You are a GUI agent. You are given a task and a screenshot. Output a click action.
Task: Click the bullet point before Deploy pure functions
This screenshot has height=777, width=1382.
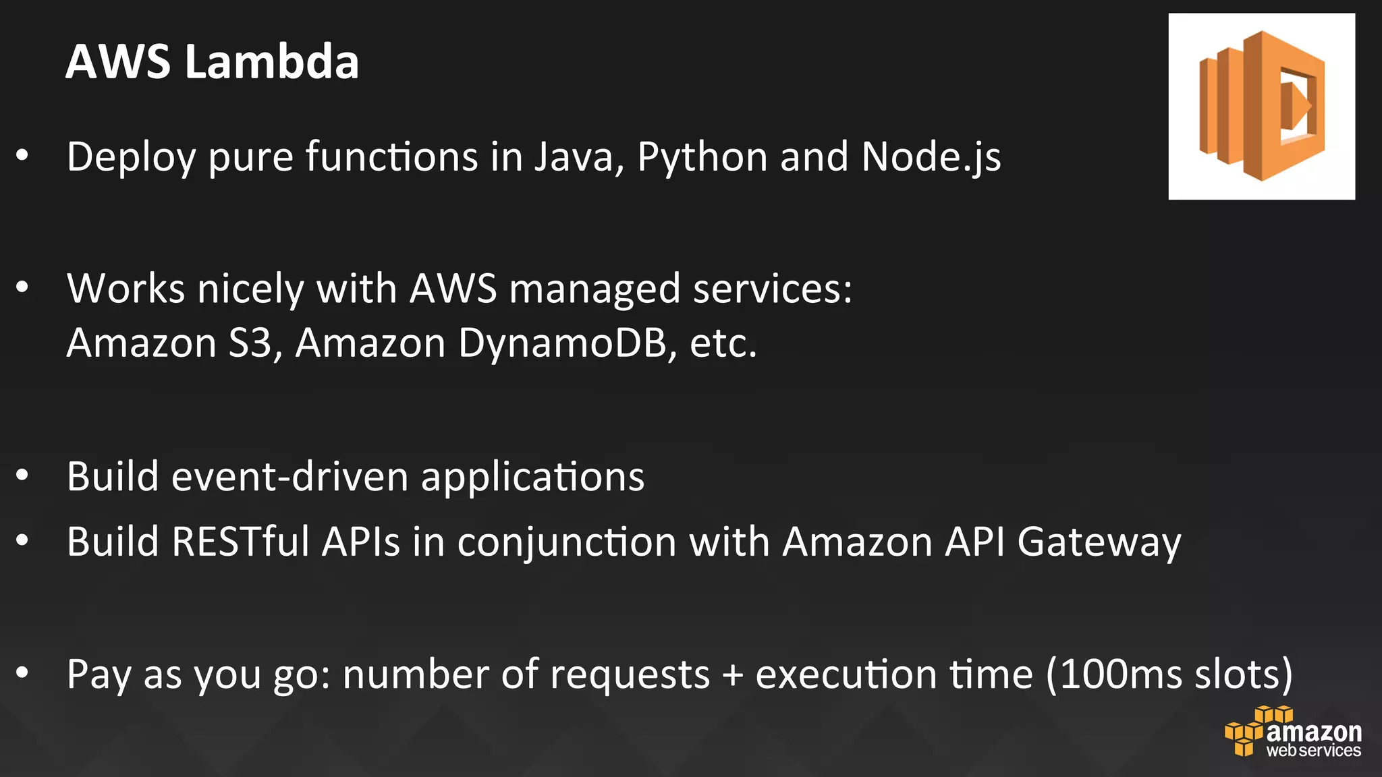[x=22, y=156]
